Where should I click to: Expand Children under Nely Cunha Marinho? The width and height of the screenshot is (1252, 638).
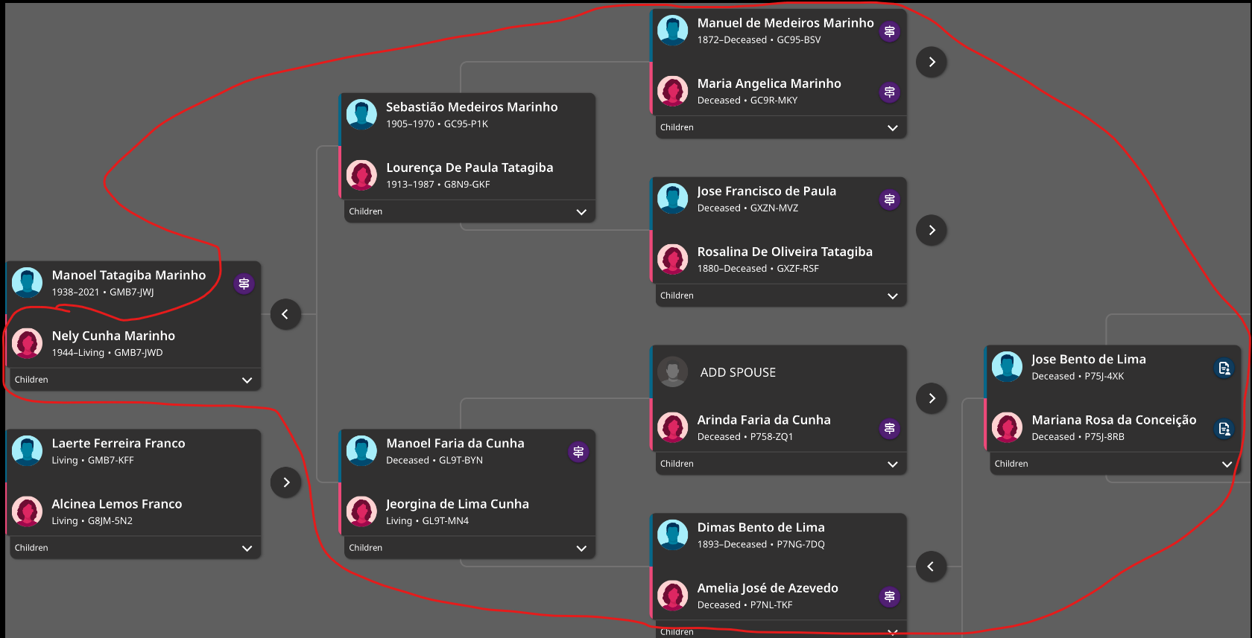pyautogui.click(x=247, y=380)
